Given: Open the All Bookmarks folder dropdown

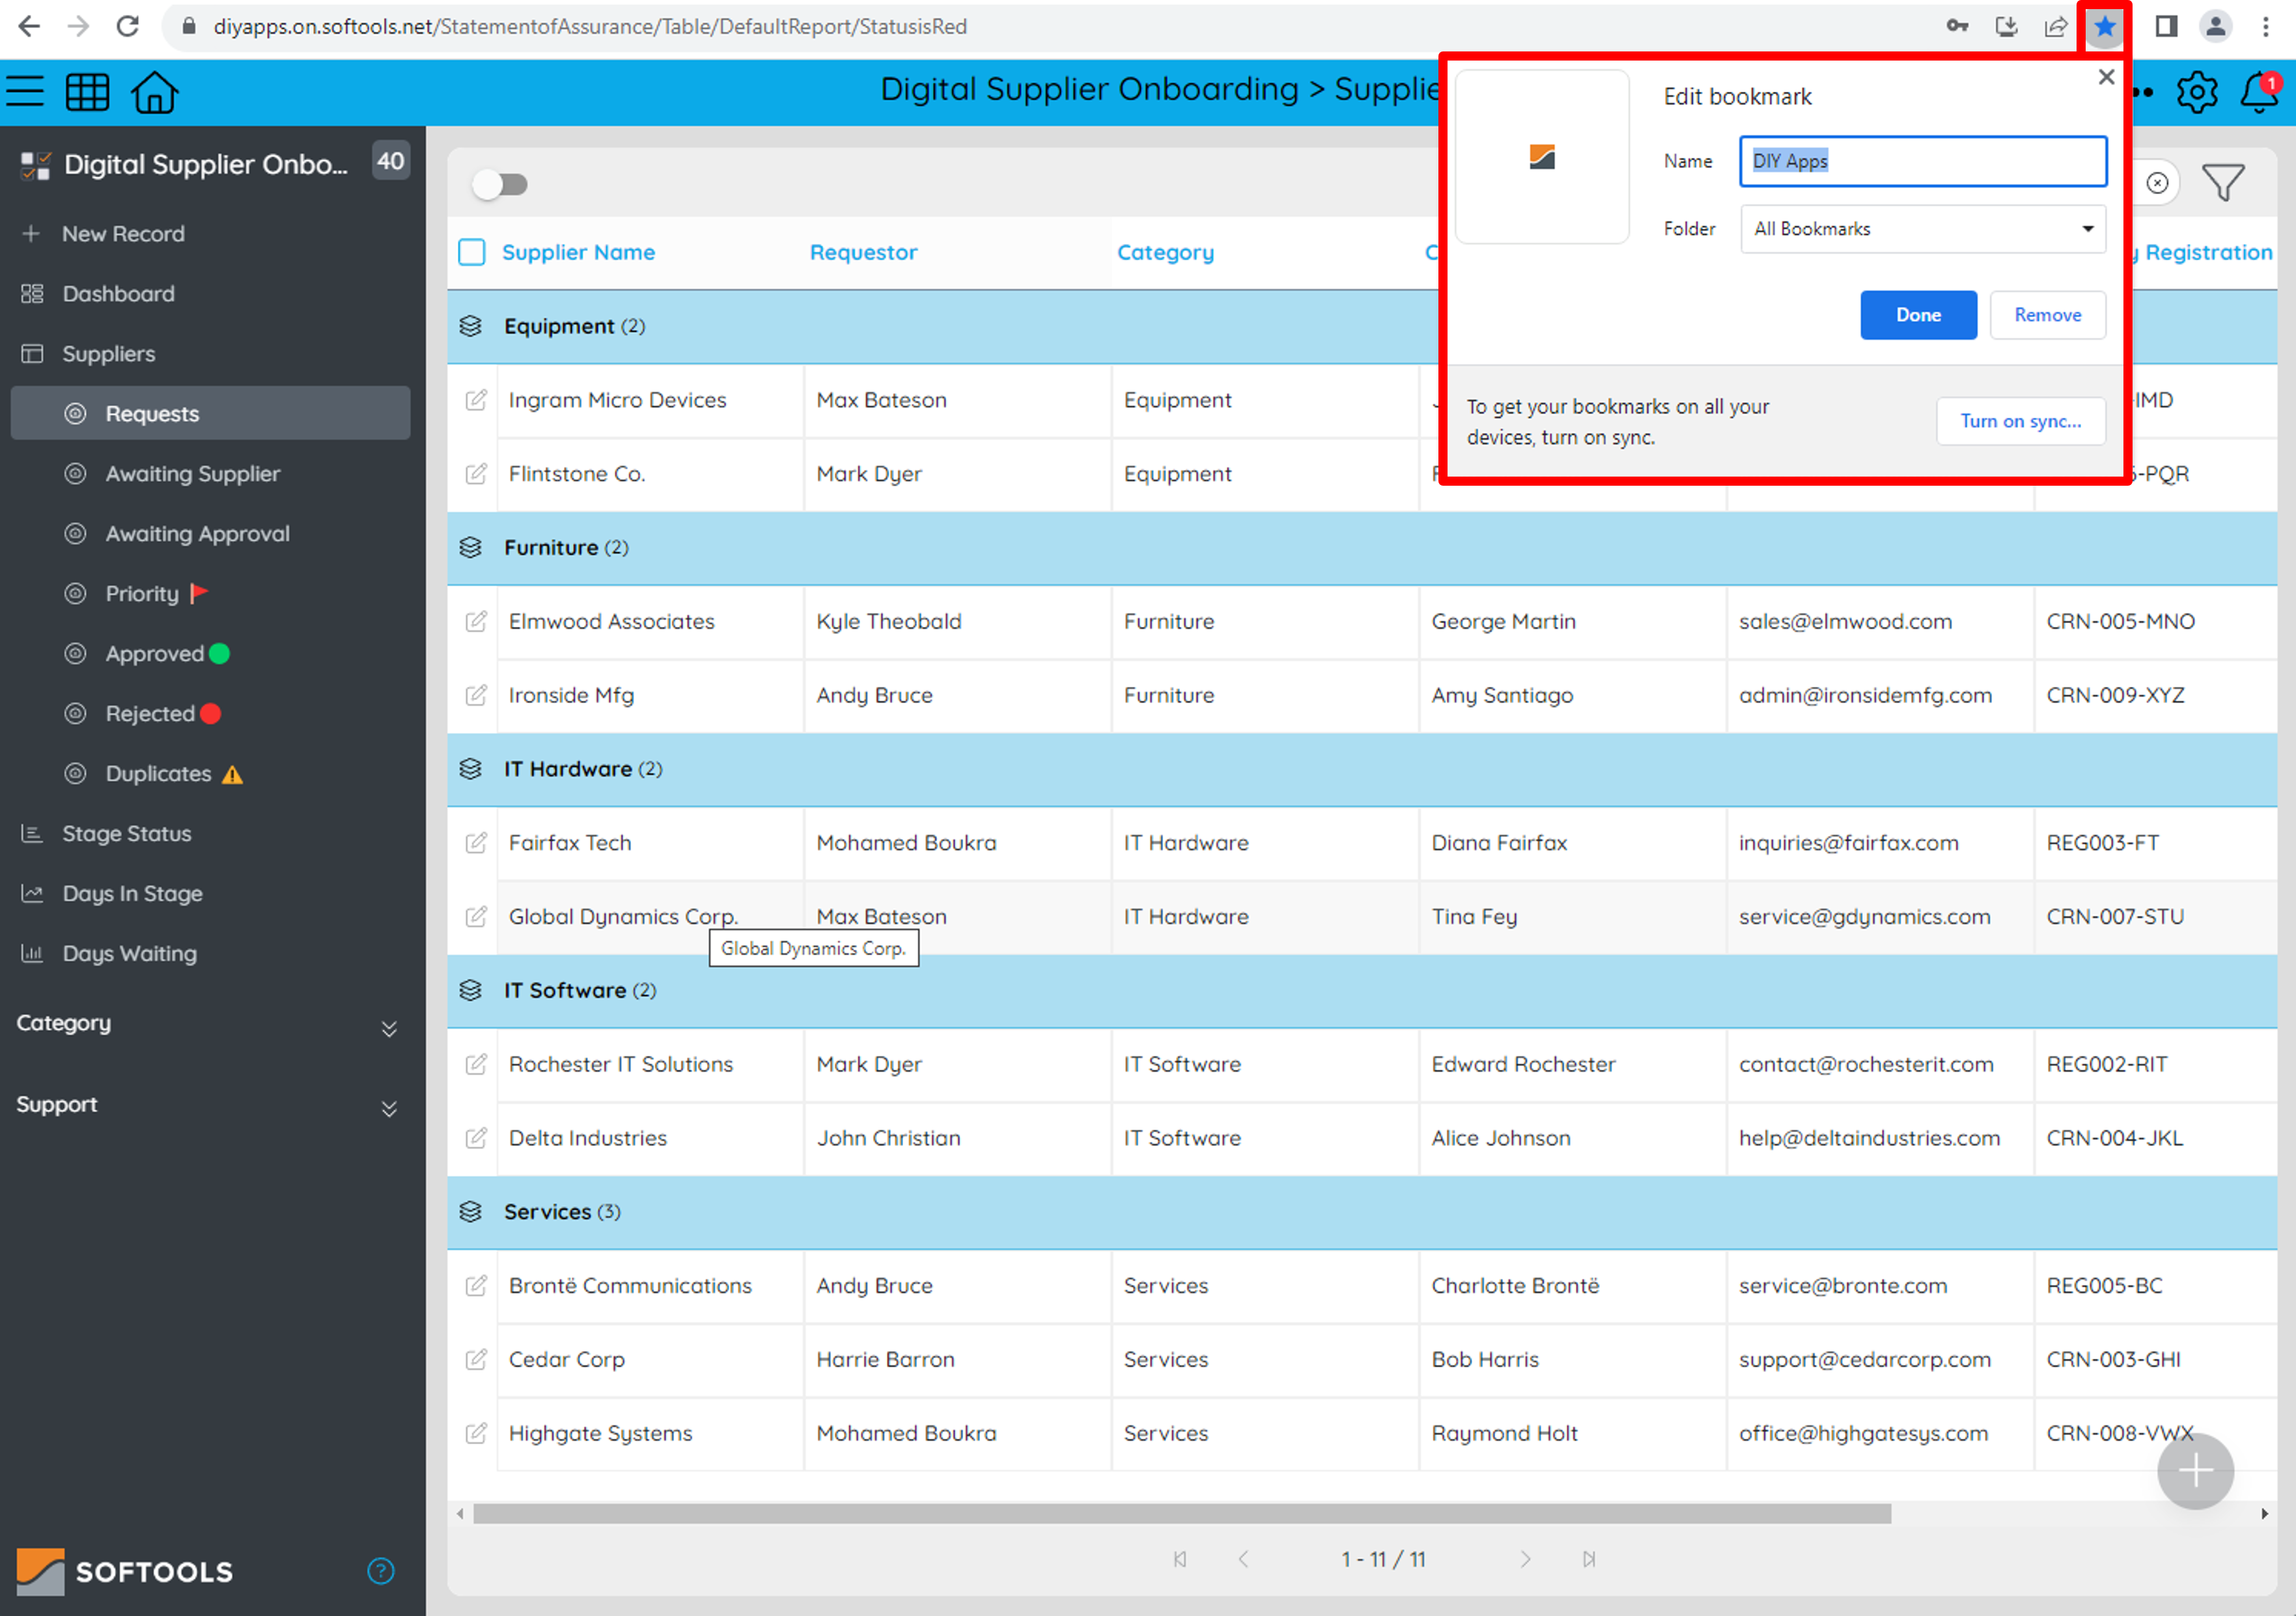Looking at the screenshot, I should coord(1922,229).
